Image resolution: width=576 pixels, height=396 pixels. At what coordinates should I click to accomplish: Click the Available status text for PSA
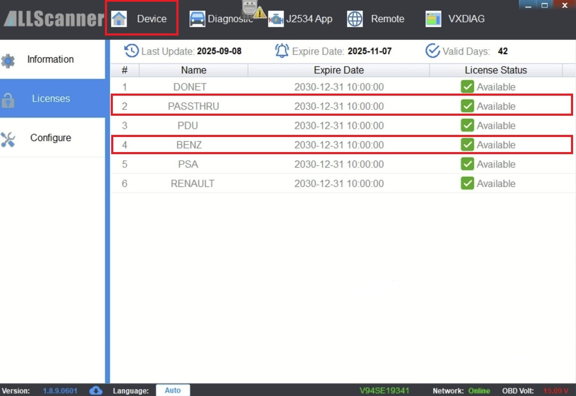[496, 164]
